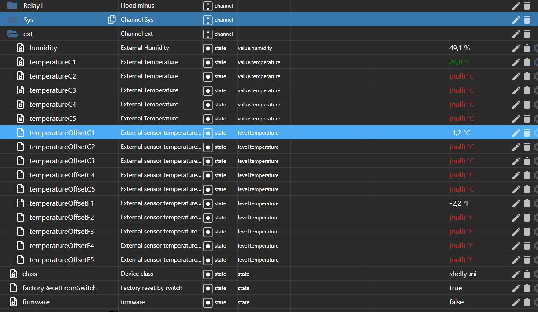Open settings gear for temperatureC1
This screenshot has height=312, width=538.
(x=535, y=62)
